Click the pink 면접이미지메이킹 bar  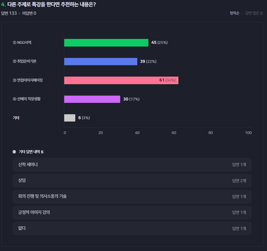[x=121, y=80]
